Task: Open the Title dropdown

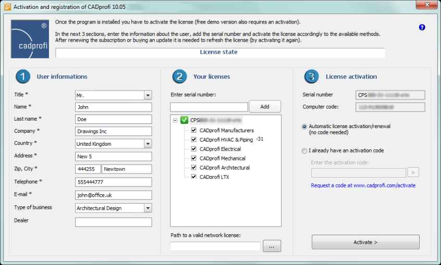Action: [148, 95]
